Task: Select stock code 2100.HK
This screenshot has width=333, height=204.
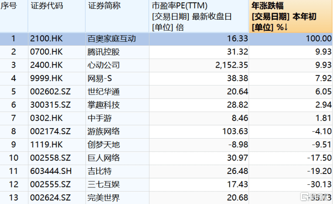Action: [47, 39]
